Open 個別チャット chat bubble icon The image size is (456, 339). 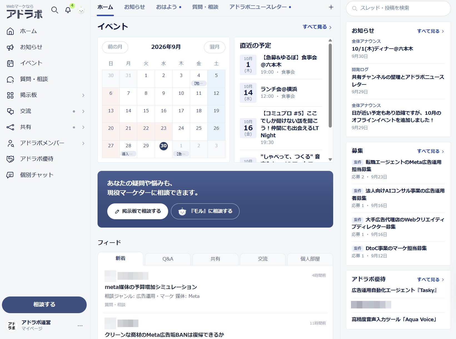10,175
